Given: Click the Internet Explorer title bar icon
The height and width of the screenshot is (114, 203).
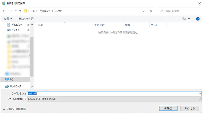Looking at the screenshot, I should 4,3.
